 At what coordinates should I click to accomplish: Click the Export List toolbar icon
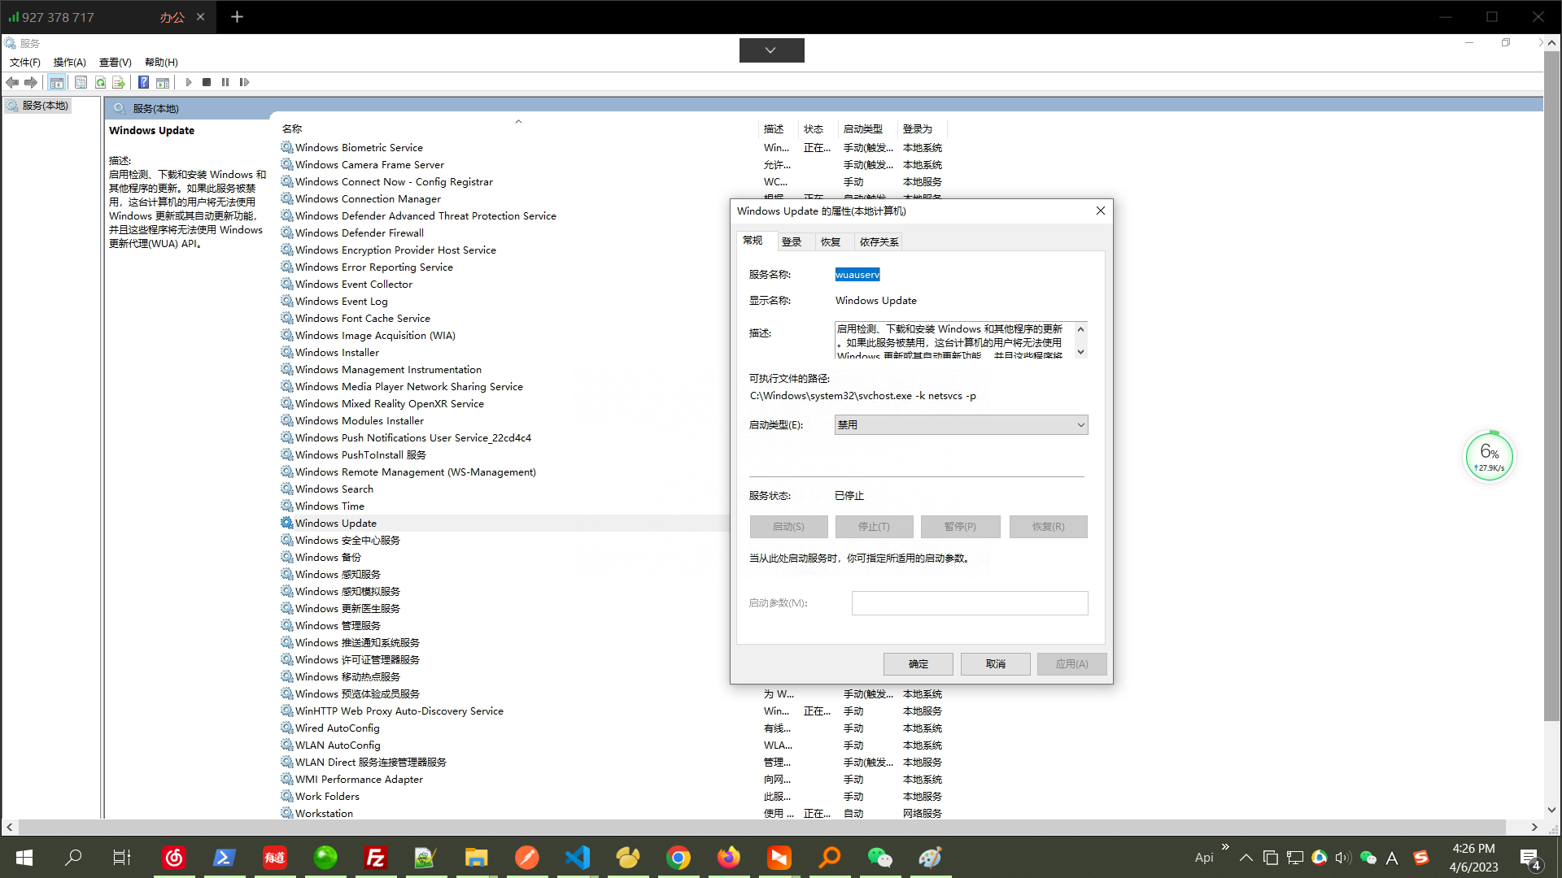pos(119,82)
